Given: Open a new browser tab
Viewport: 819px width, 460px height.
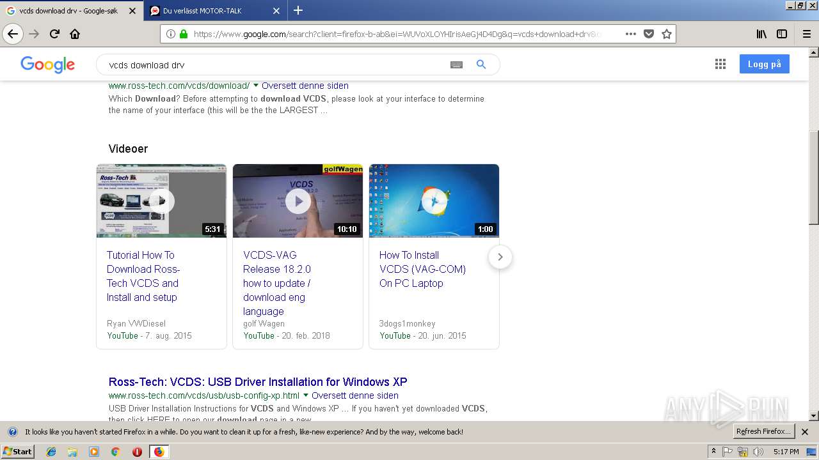Looking at the screenshot, I should tap(298, 10).
